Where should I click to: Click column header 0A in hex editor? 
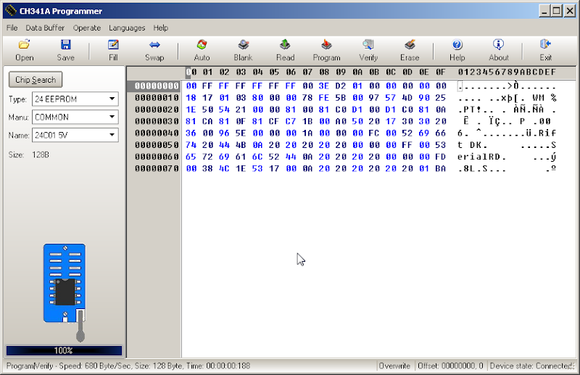tap(357, 73)
